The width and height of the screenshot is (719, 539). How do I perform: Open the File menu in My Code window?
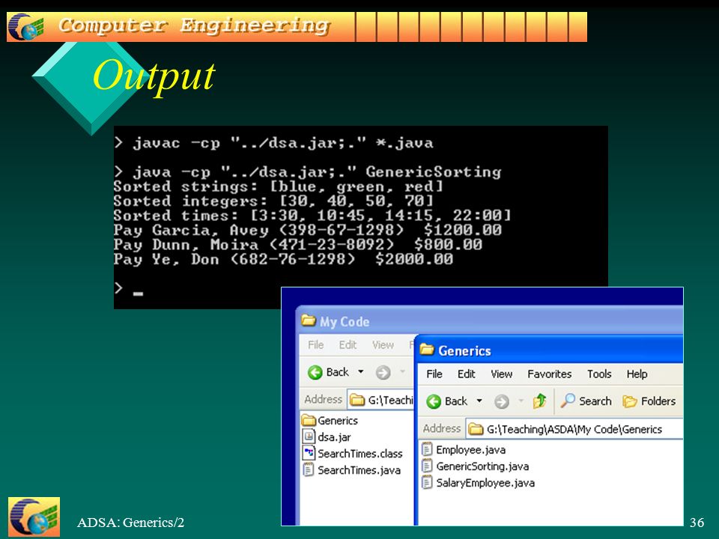tap(316, 344)
